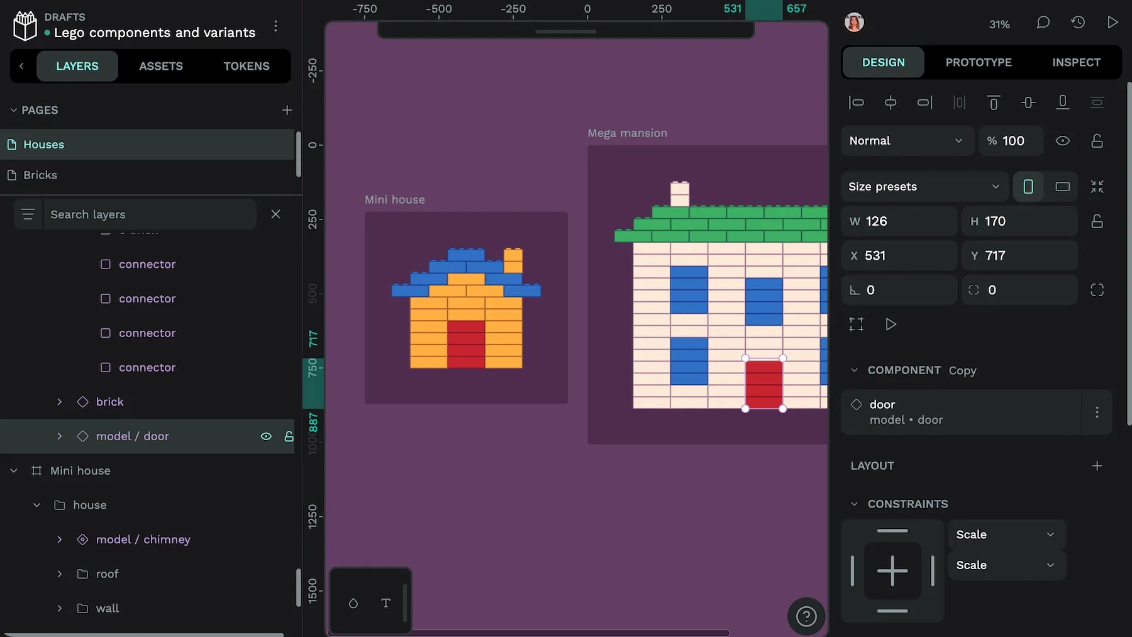The image size is (1132, 637).
Task: Hide the model / door layer
Action: click(266, 436)
